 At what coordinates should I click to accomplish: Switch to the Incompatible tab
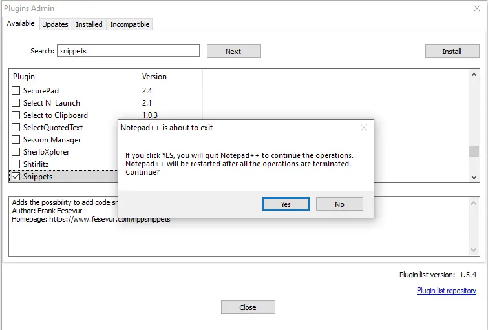130,24
